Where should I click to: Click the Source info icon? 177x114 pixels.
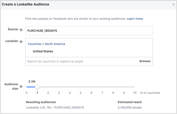tap(21, 30)
